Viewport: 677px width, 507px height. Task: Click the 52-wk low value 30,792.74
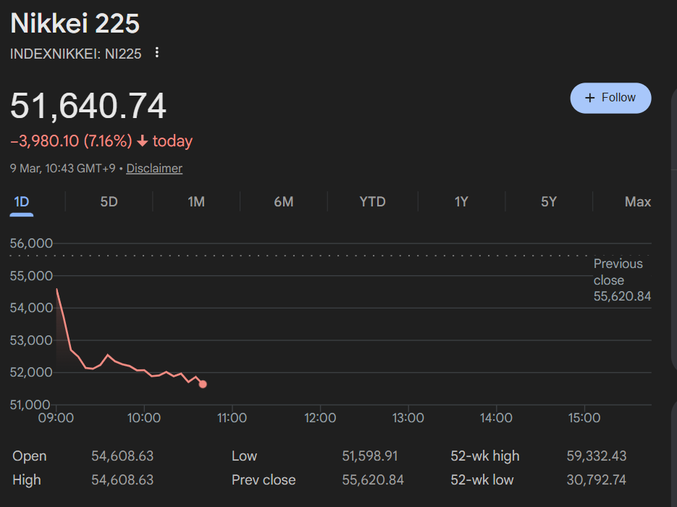596,479
